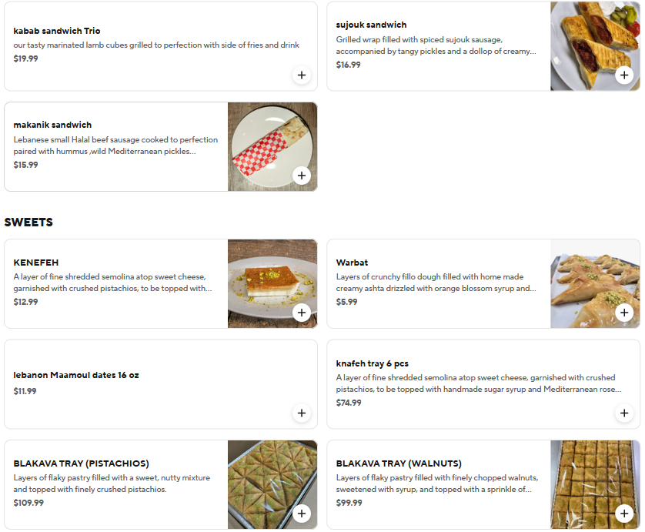Add makanik sandwich to order

302,176
